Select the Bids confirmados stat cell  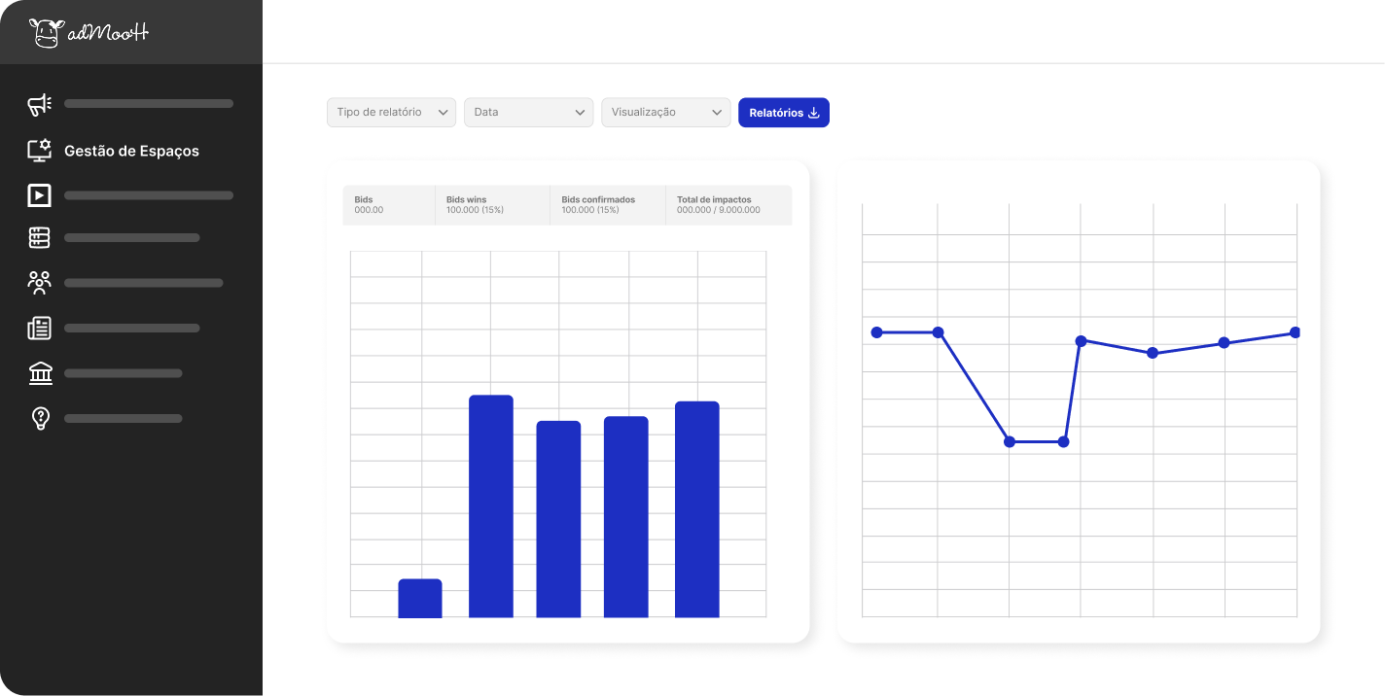[x=607, y=205]
